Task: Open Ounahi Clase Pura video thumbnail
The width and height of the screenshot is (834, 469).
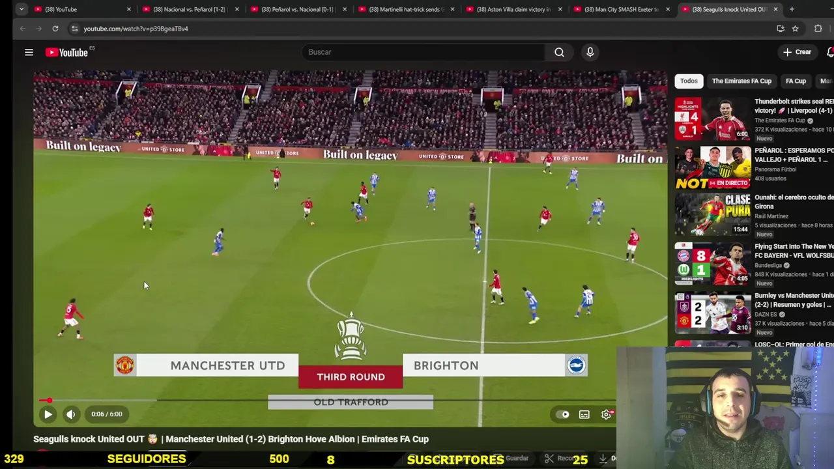Action: point(713,214)
